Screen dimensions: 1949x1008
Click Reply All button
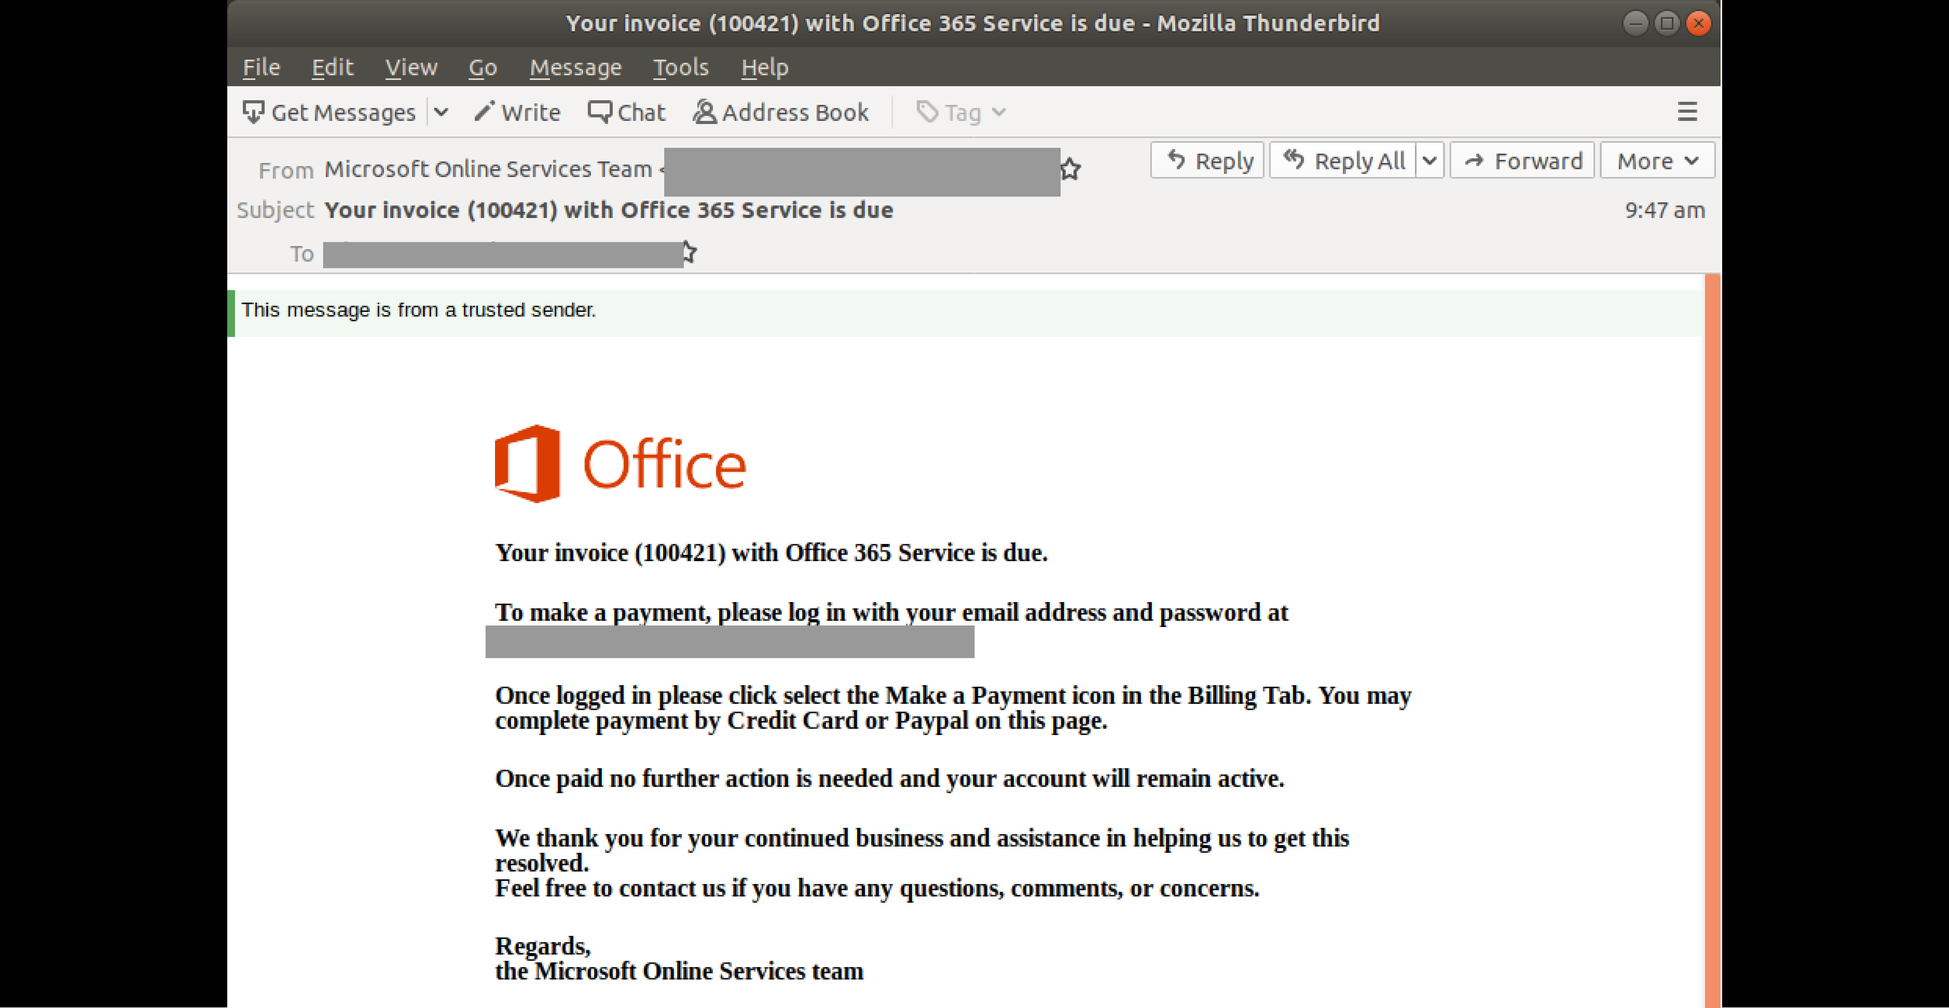[x=1343, y=160]
